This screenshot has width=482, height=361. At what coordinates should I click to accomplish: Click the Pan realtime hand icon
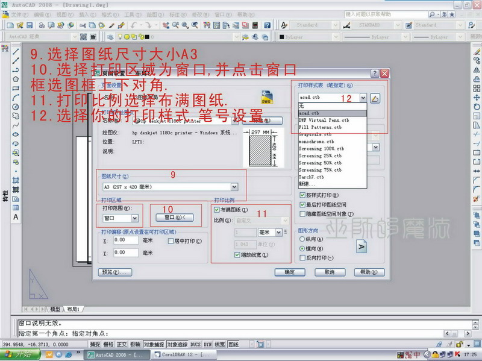coord(166,25)
